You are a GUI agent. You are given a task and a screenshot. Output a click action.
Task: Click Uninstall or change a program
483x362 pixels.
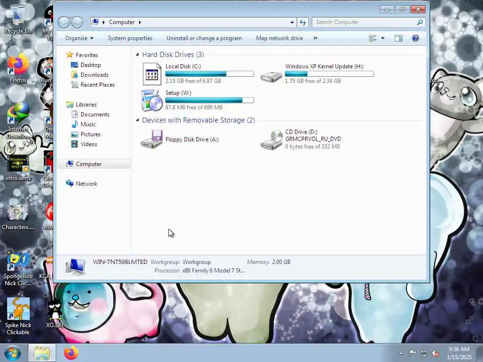(x=204, y=38)
